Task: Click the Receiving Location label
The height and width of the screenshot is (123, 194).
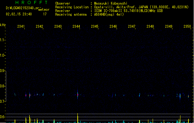Action: [x=72, y=7]
